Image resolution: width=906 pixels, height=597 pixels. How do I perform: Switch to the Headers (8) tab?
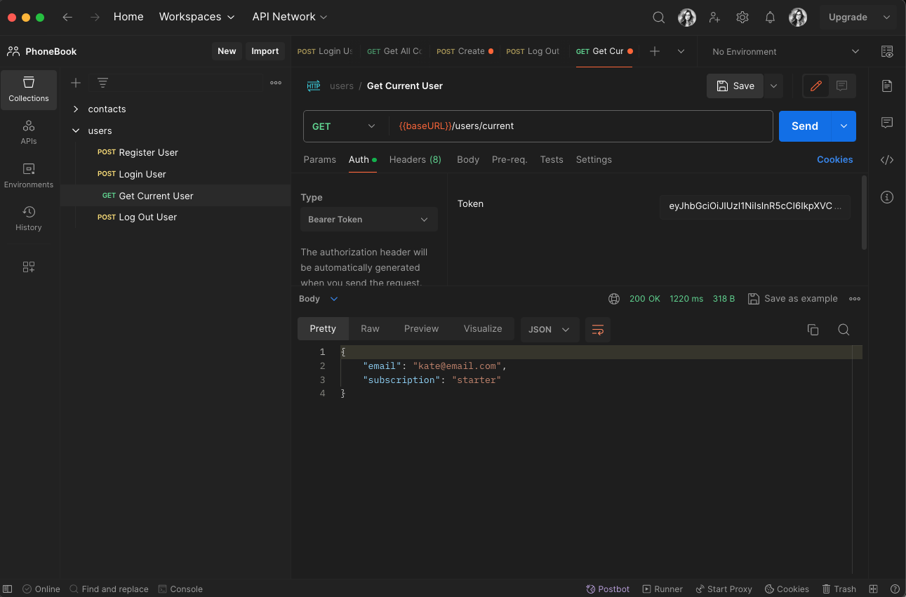(x=415, y=160)
